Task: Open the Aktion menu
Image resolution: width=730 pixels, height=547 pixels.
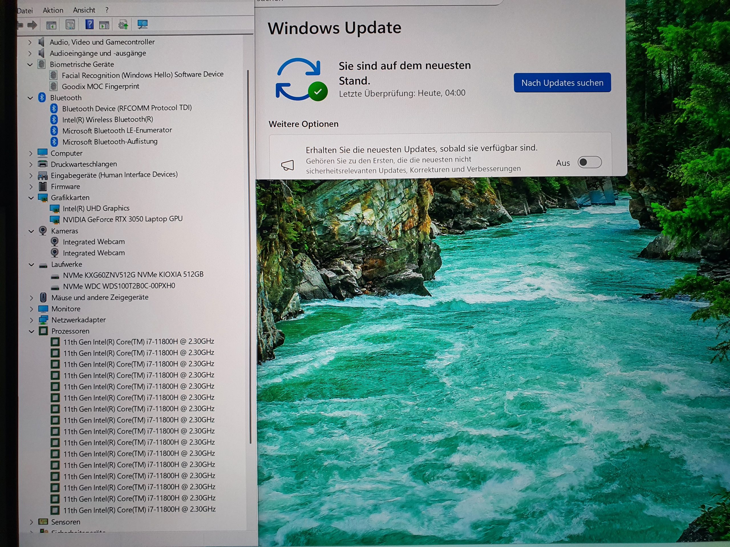Action: [53, 10]
